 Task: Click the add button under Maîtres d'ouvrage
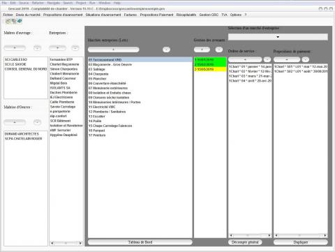click(x=15, y=48)
